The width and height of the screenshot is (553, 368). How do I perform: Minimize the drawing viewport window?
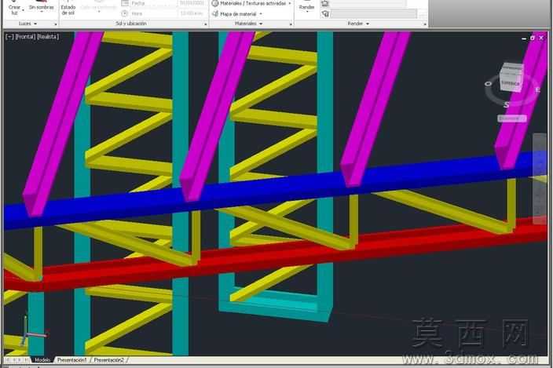click(x=524, y=38)
